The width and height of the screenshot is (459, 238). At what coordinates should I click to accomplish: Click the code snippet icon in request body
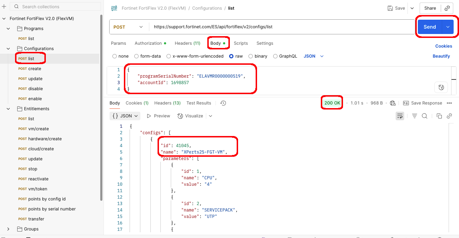click(x=441, y=87)
